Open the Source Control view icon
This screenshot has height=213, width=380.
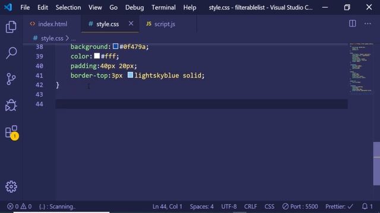click(x=11, y=79)
